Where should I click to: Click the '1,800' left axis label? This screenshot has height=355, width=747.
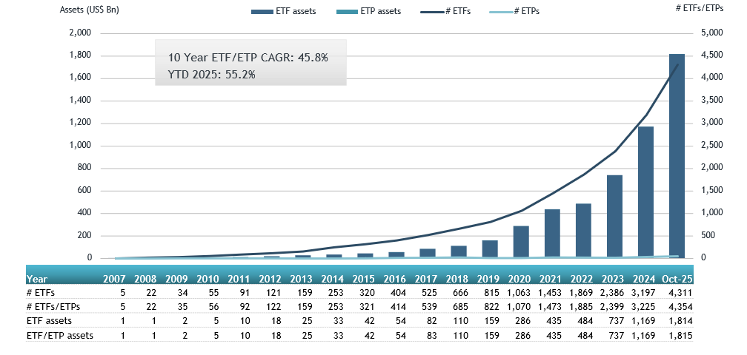coord(81,55)
